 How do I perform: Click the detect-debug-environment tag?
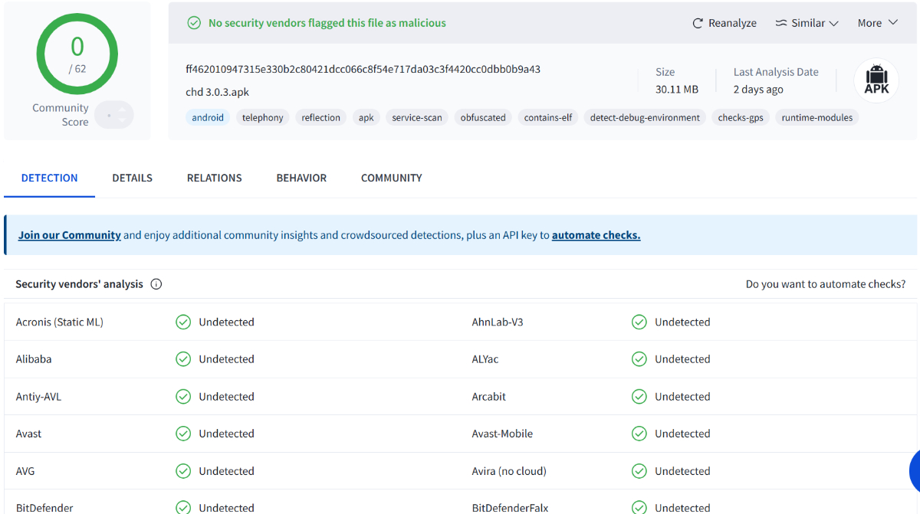pos(645,117)
